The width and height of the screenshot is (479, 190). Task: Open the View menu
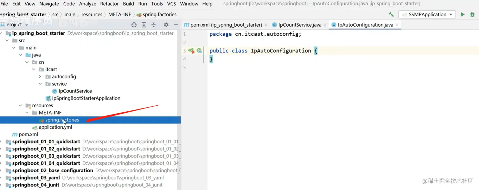[30, 4]
